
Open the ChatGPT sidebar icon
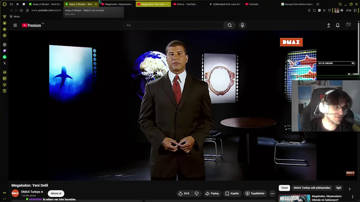coord(4,45)
